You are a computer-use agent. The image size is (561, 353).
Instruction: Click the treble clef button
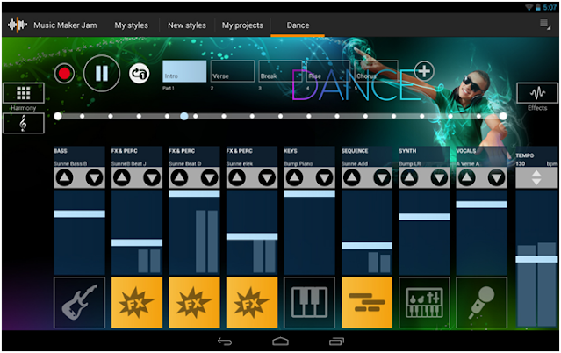pyautogui.click(x=24, y=123)
